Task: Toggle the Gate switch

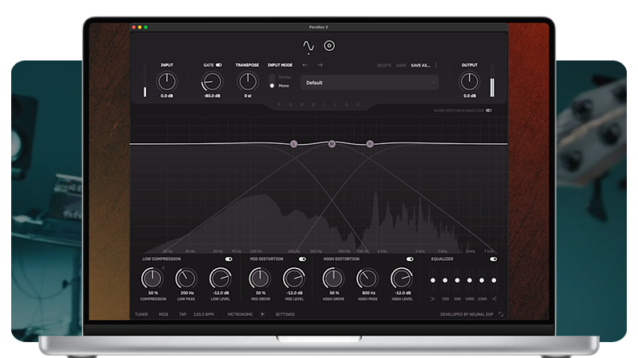Action: point(219,65)
